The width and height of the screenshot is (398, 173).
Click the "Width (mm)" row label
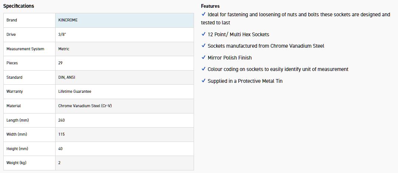[17, 134]
